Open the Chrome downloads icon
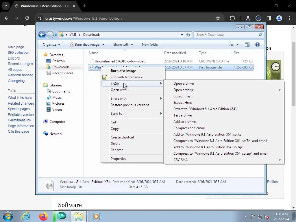 (258, 18)
